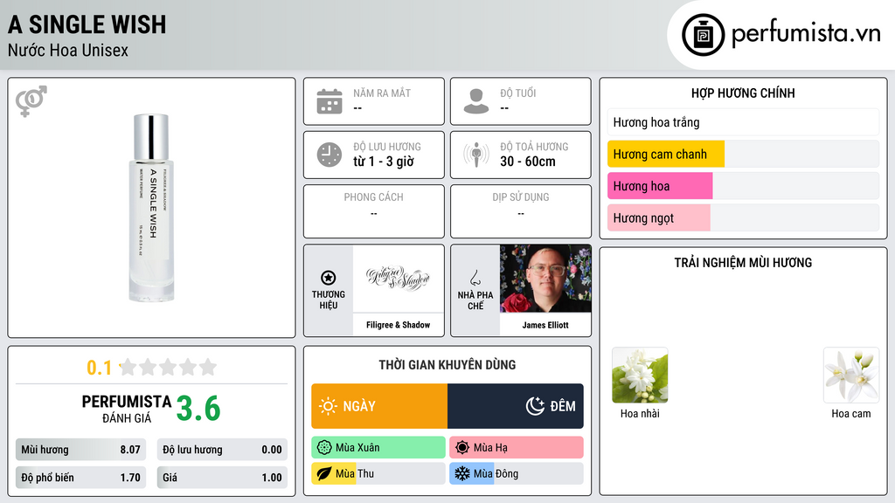The image size is (895, 503).
Task: Click the '30 - 60cm' sillage value
Action: point(528,162)
